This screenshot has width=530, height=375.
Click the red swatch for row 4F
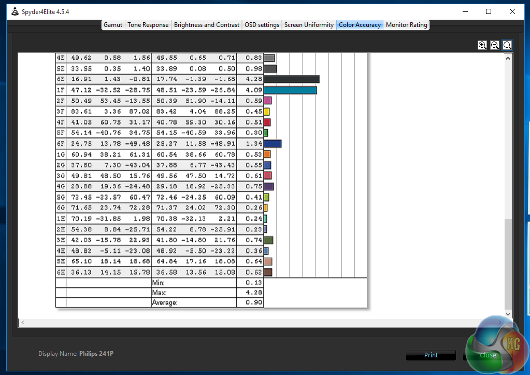[267, 122]
